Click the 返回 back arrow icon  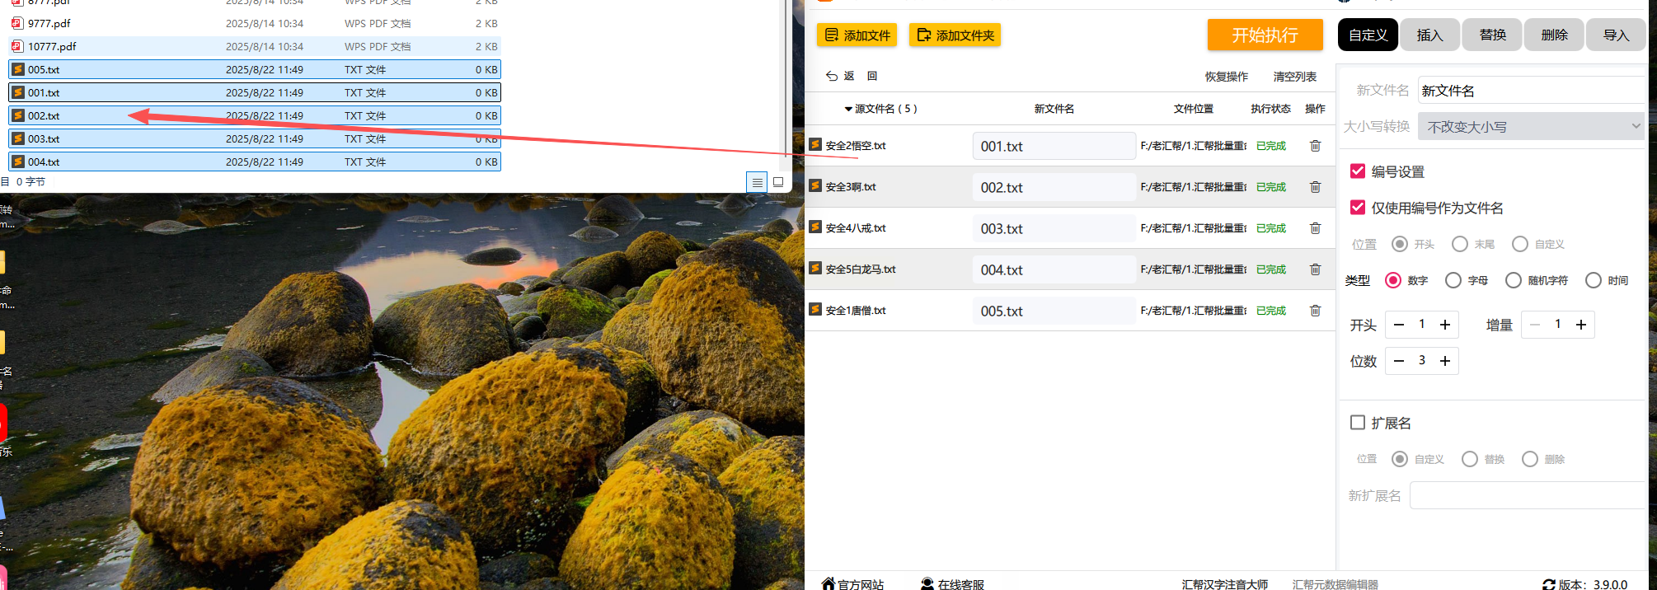pos(832,76)
